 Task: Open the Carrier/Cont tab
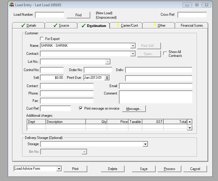coord(126,25)
